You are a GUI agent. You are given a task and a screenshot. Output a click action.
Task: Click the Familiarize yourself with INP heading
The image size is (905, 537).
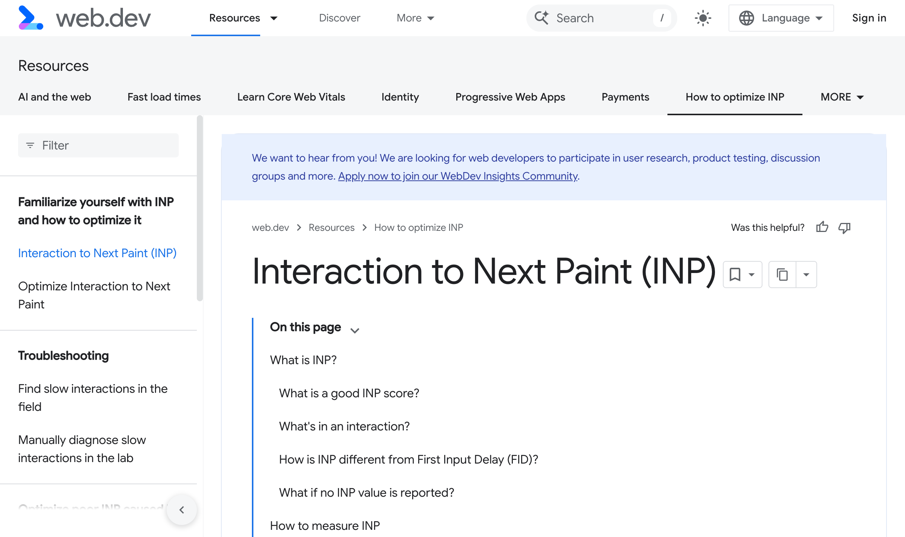(x=96, y=211)
